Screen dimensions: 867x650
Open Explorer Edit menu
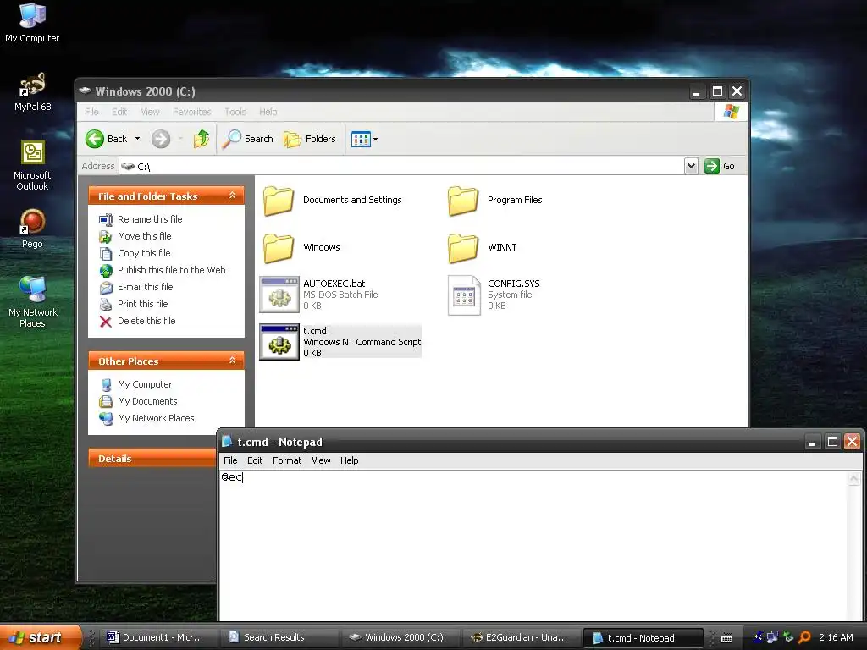119,113
